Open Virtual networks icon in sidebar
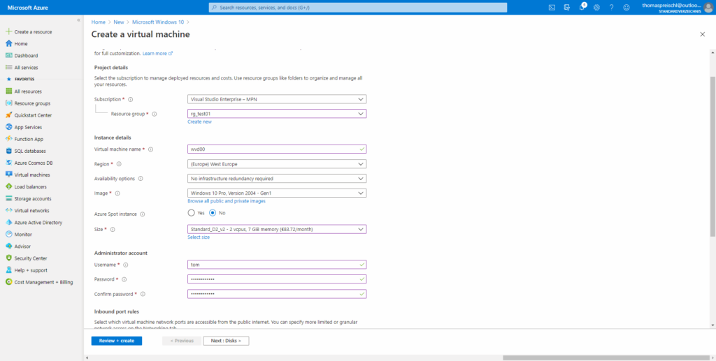This screenshot has width=716, height=361. [x=8, y=211]
